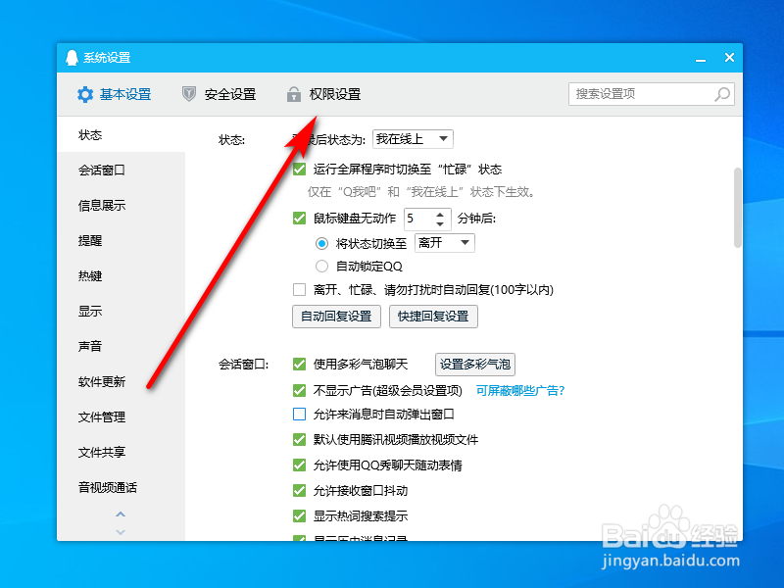Open the 可屏蔽哪些广告? link
784x588 pixels.
pyautogui.click(x=520, y=390)
